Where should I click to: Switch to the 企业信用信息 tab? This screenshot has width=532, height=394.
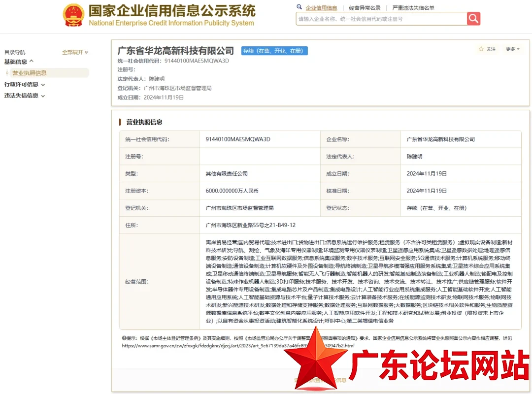(321, 8)
